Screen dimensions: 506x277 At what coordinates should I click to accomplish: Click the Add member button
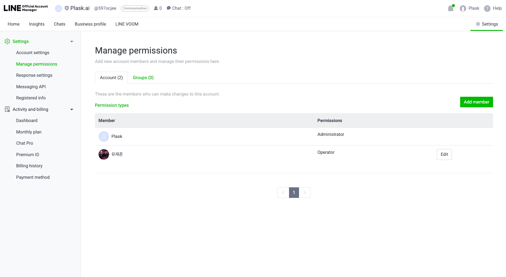pos(477,102)
